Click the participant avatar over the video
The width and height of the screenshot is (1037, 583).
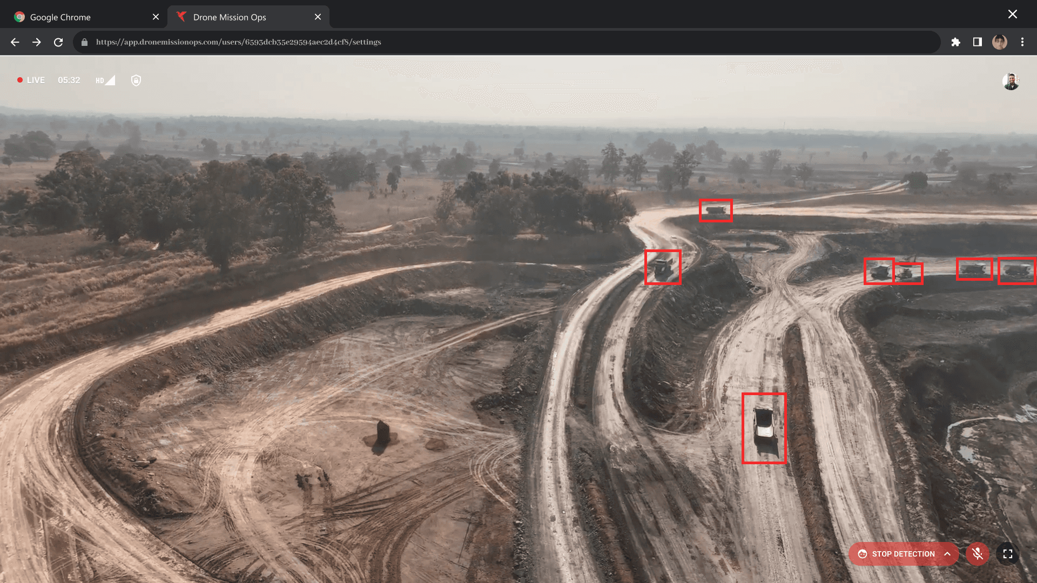[x=1011, y=82]
